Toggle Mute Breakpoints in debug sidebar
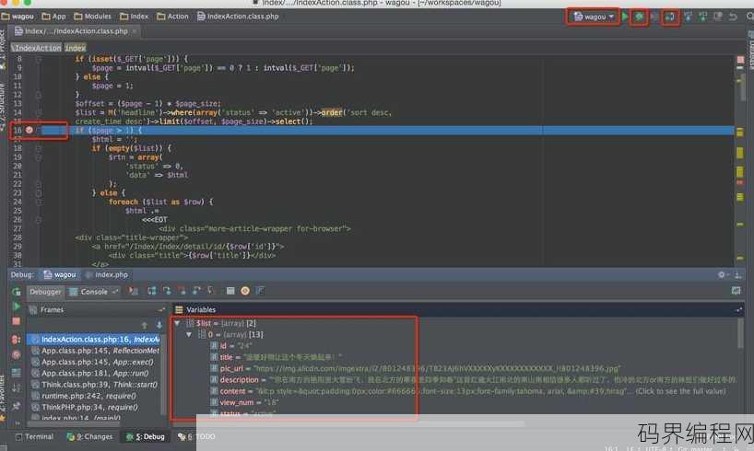The width and height of the screenshot is (754, 451). (x=17, y=355)
